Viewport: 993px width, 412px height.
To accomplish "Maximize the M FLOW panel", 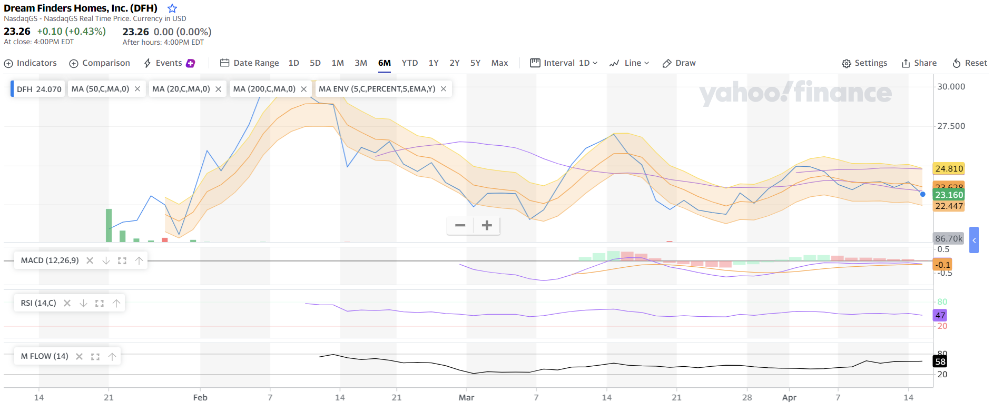I will [x=95, y=356].
